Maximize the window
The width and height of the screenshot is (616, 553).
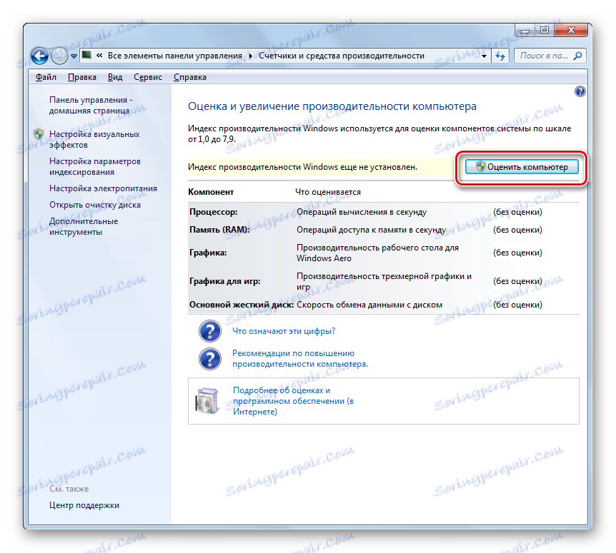pos(544,30)
